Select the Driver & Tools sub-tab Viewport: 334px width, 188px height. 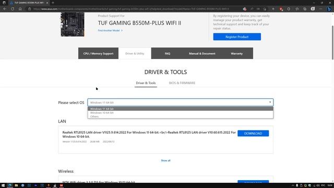146,83
